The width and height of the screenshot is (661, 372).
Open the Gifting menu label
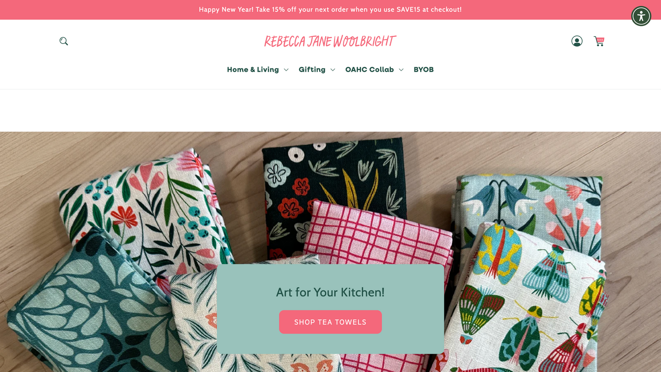click(x=312, y=69)
